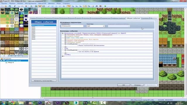Select the Flood Fill tool

click(x=60, y=6)
